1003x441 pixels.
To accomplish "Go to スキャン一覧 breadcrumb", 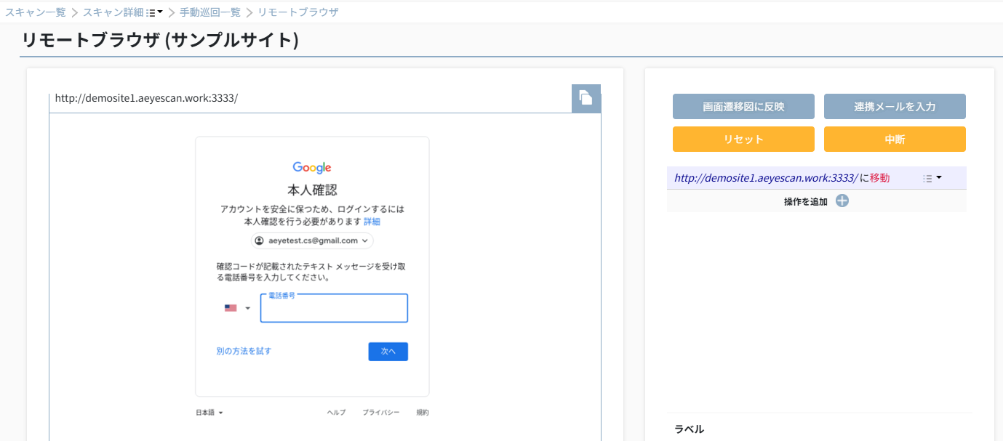I will point(36,12).
